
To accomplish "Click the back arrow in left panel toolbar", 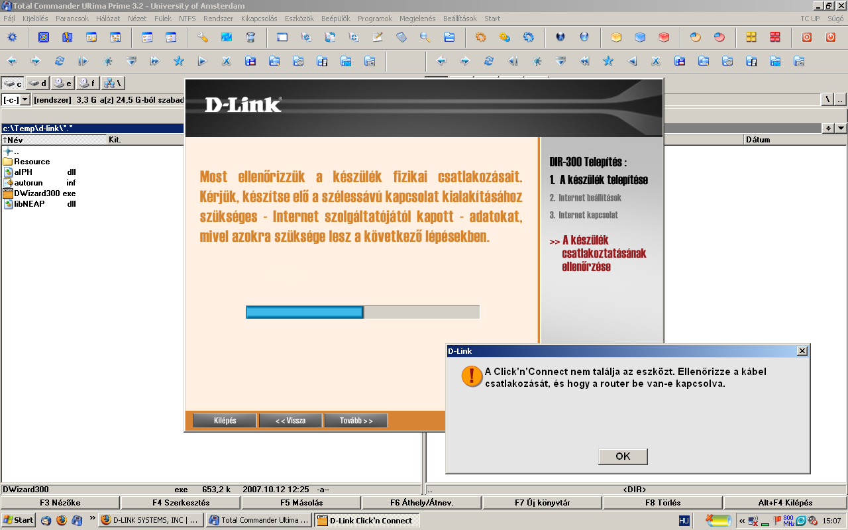I will click(x=12, y=61).
